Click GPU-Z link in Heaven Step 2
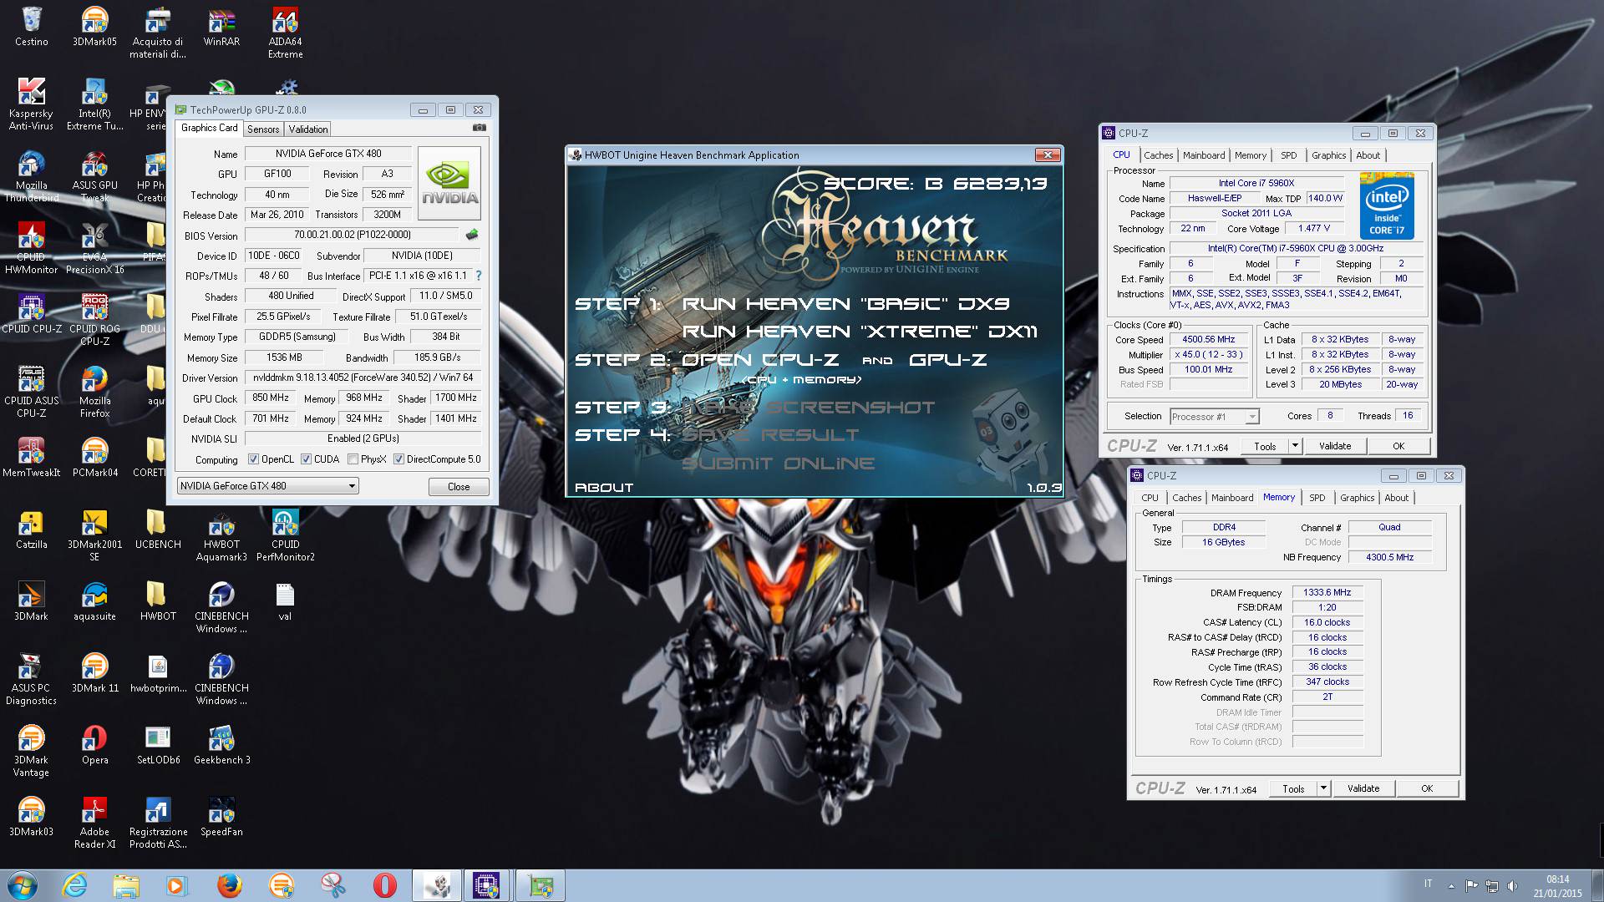 (947, 360)
